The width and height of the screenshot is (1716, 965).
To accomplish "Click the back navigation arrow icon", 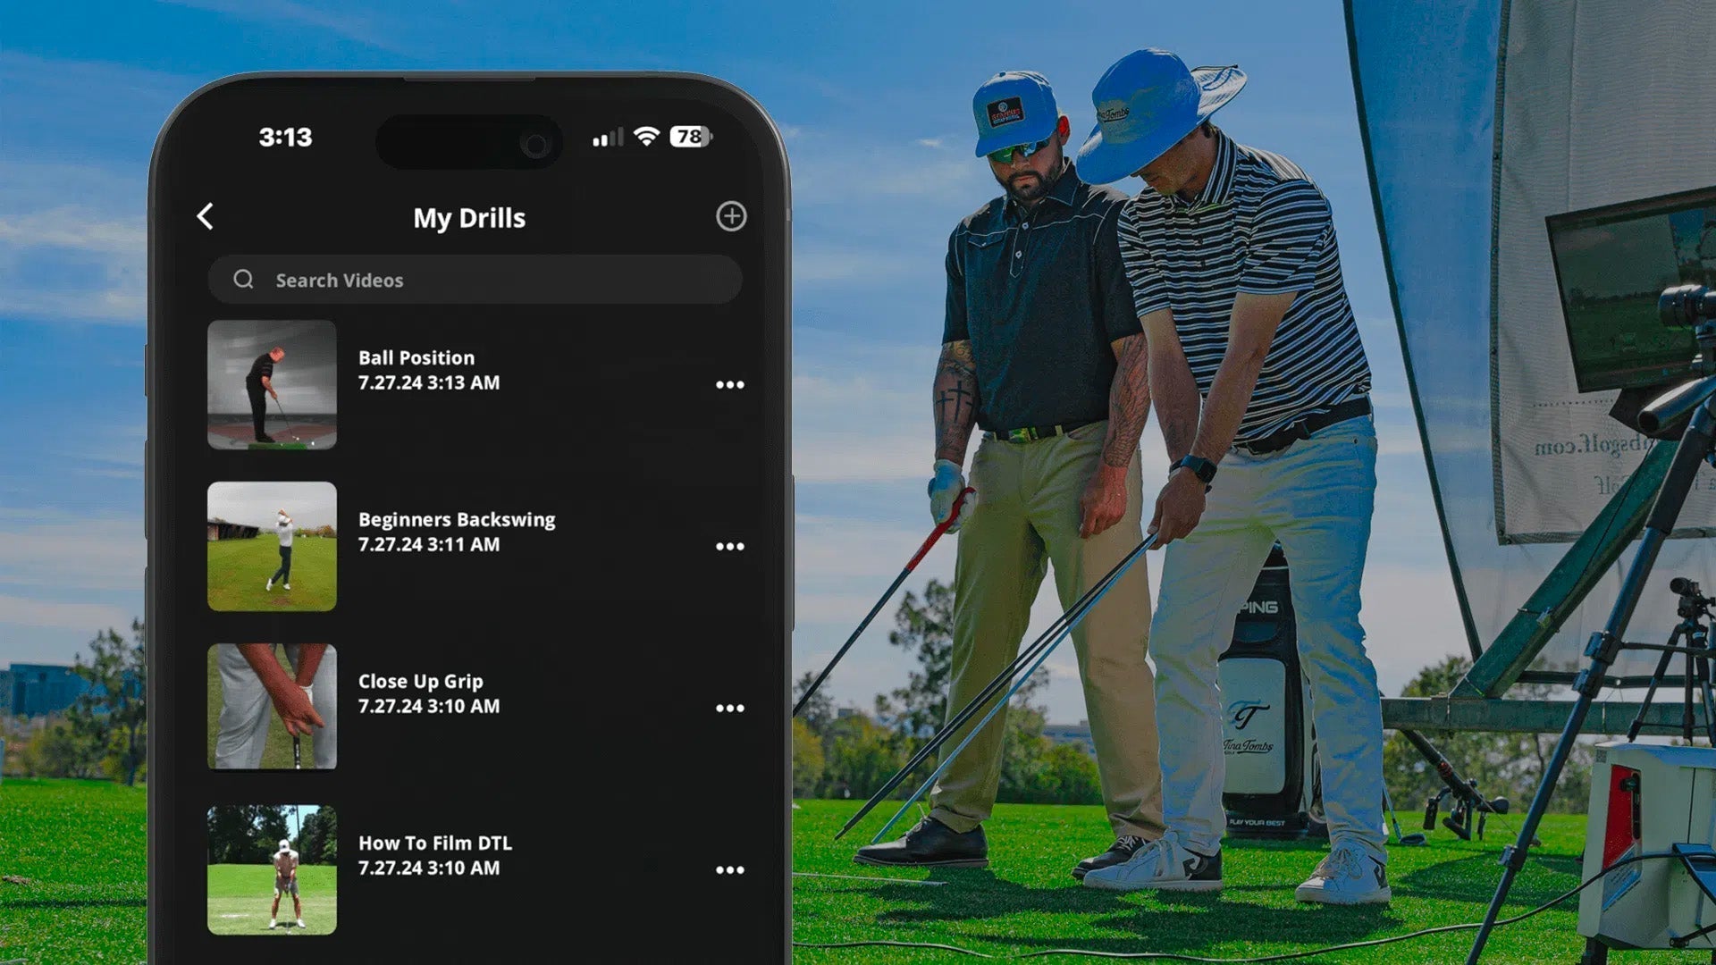I will [206, 215].
